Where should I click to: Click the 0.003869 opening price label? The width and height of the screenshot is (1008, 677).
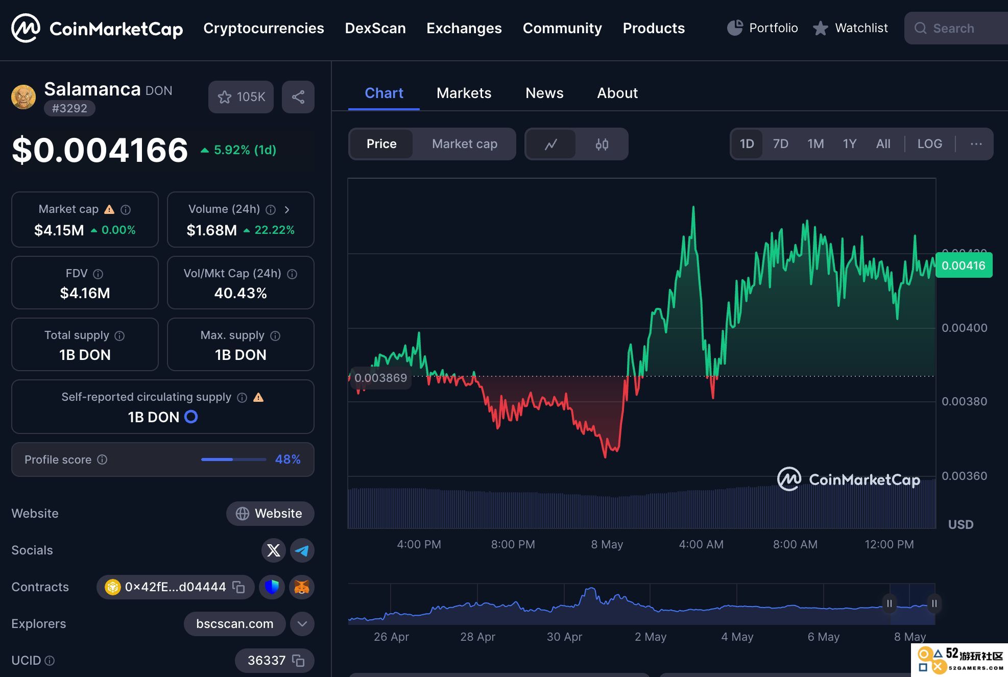[x=380, y=378]
